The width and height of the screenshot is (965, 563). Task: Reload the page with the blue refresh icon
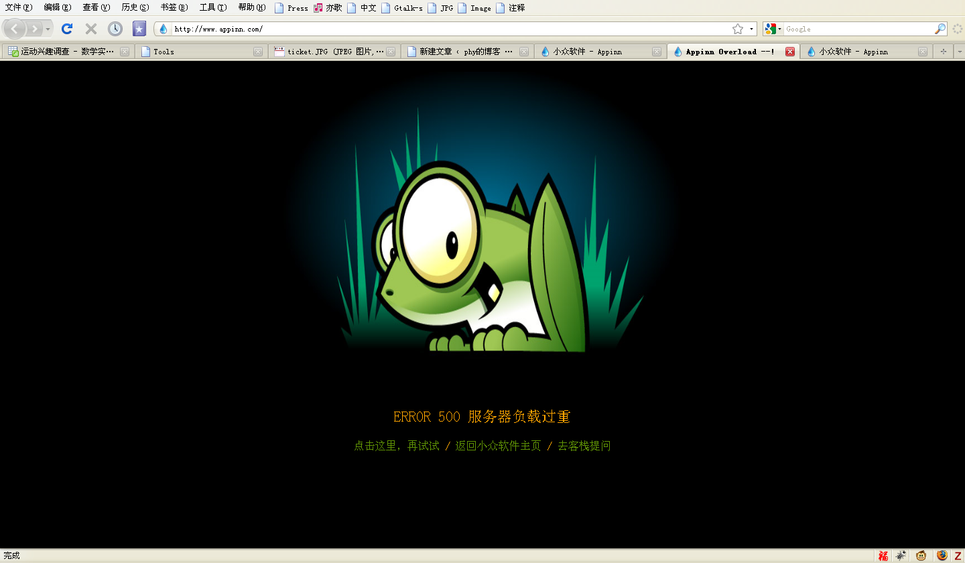click(x=67, y=29)
